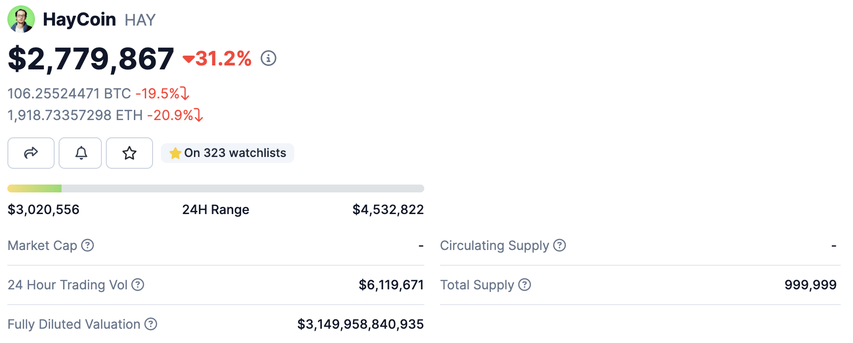Click the On 323 watchlists badge

(227, 153)
